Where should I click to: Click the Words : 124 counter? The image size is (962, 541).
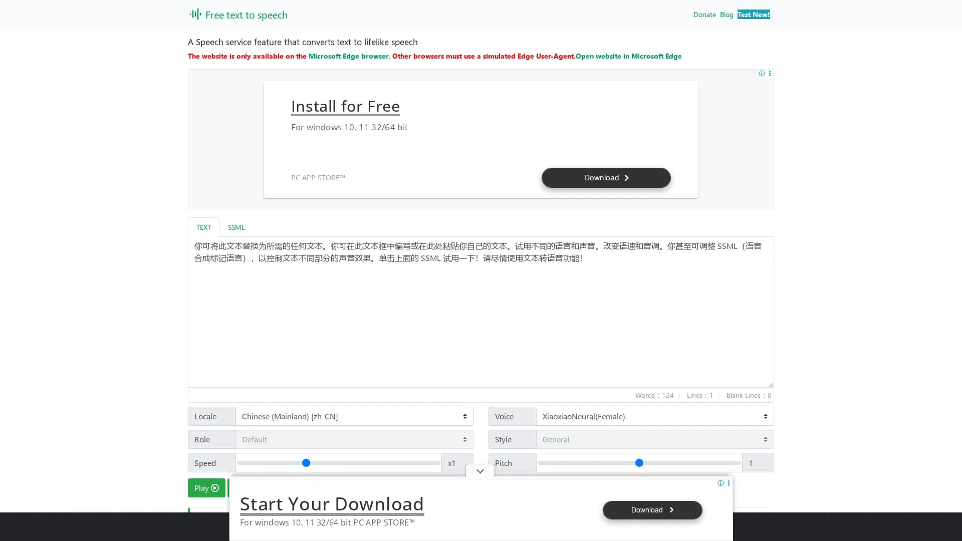tap(654, 395)
